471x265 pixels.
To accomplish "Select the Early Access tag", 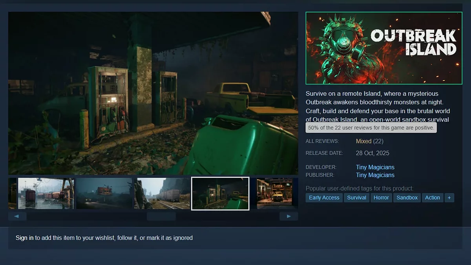I will pyautogui.click(x=324, y=197).
